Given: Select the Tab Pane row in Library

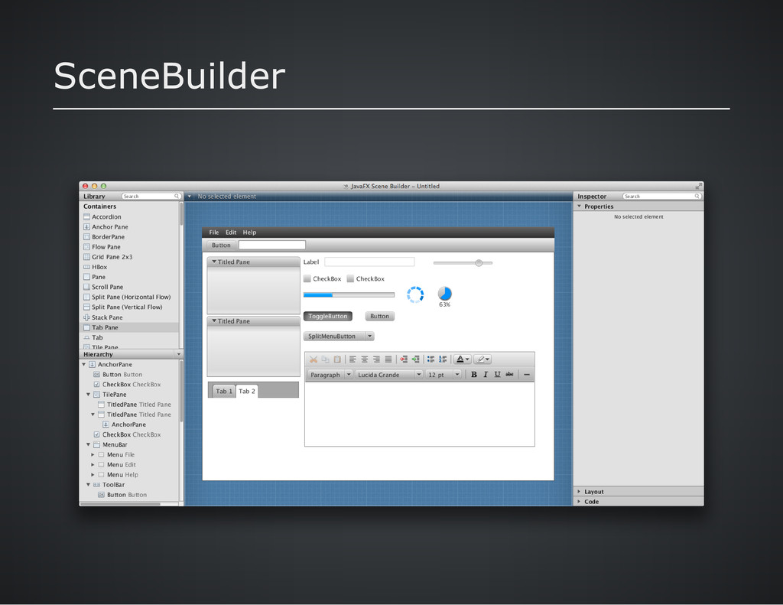Looking at the screenshot, I should click(129, 327).
